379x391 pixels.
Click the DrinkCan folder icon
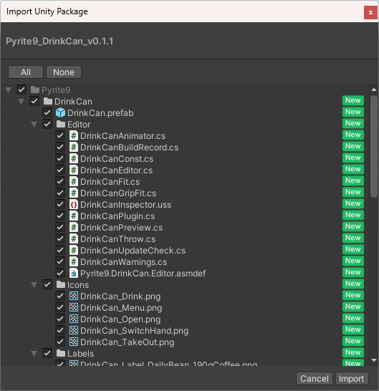[x=48, y=101]
